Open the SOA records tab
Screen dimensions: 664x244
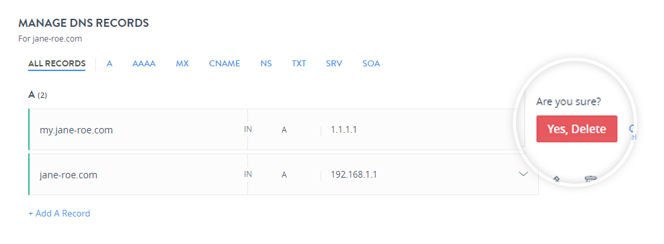click(x=371, y=64)
